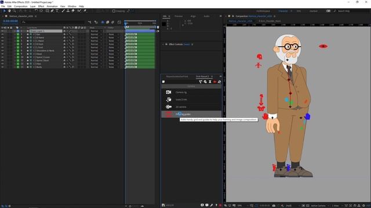Select the Type tool
Image resolution: width=371 pixels, height=208 pixels.
tap(57, 11)
